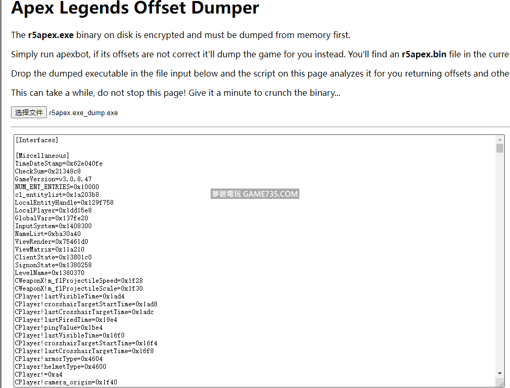Click the lastCrosshairTargetTime=0x16f8 line

[84, 351]
